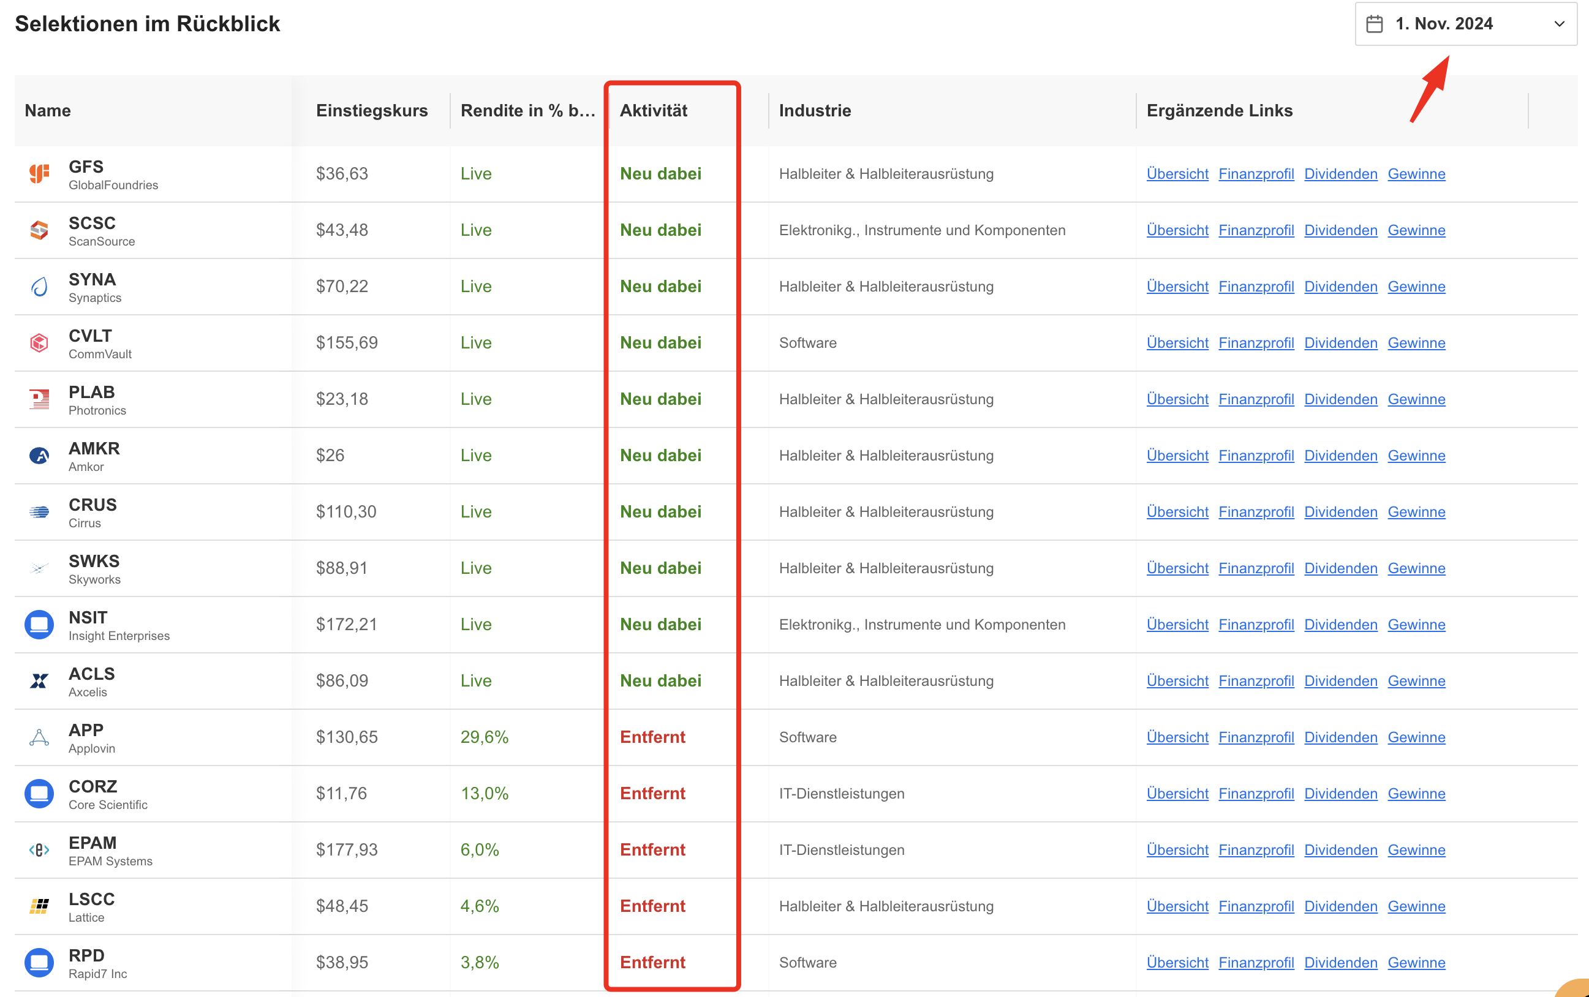This screenshot has height=997, width=1589.
Task: Click the EPAM Systems logo icon
Action: click(39, 850)
